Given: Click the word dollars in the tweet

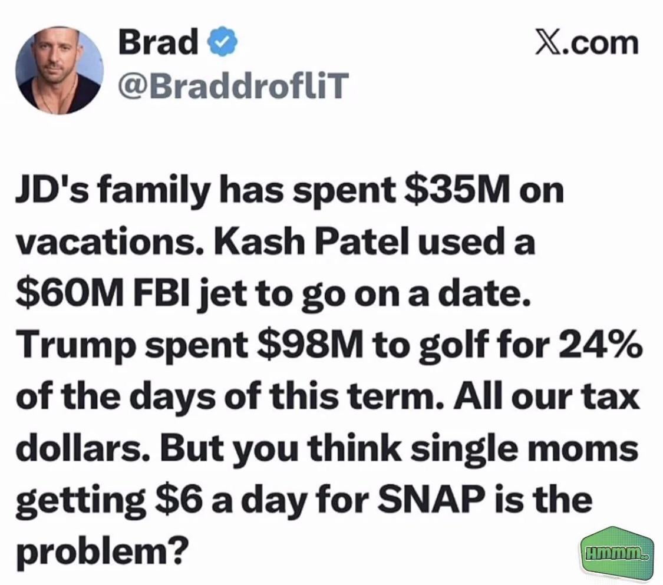Looking at the screenshot, I should (77, 448).
